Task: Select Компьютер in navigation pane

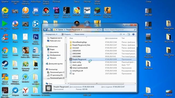Action: pyautogui.click(x=52, y=69)
